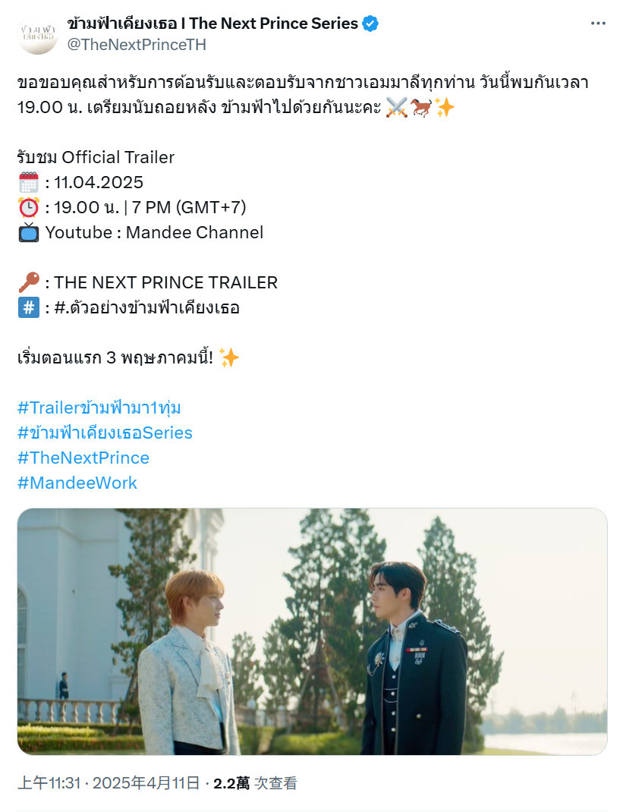This screenshot has width=623, height=812.
Task: Click the horse emoji in the tweet
Action: point(420,107)
